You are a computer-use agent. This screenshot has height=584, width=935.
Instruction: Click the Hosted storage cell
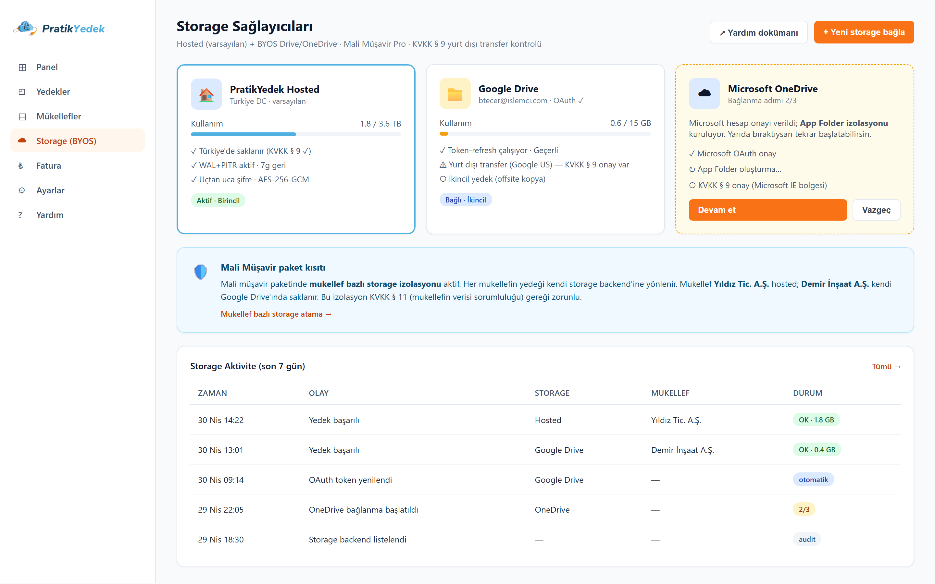tap(548, 420)
